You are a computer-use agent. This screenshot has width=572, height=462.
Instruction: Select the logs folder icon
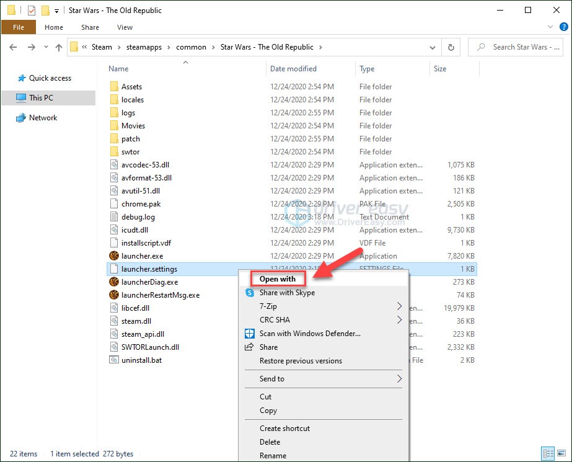point(114,113)
